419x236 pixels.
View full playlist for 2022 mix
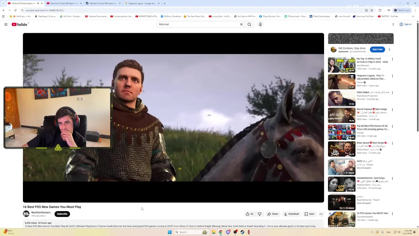click(x=364, y=168)
